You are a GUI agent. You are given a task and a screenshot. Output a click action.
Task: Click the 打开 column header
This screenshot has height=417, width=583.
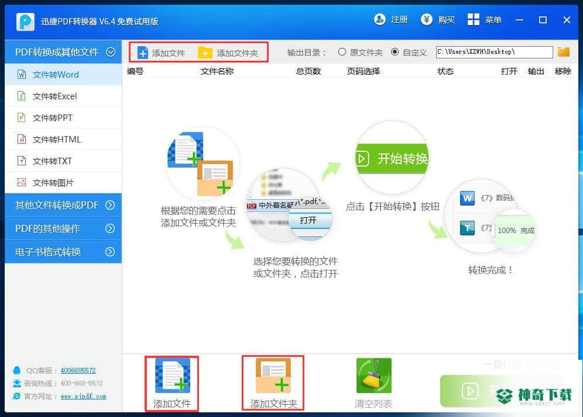pyautogui.click(x=509, y=71)
